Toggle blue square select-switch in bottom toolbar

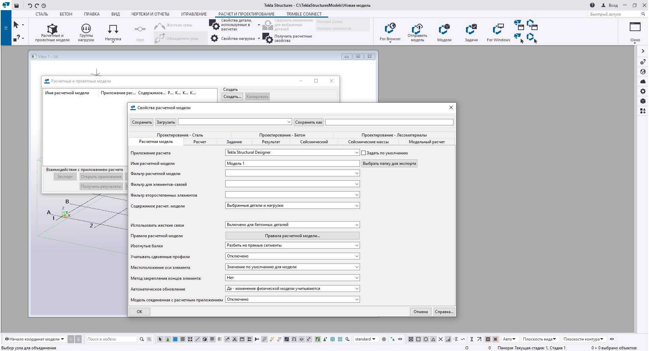(x=175, y=339)
